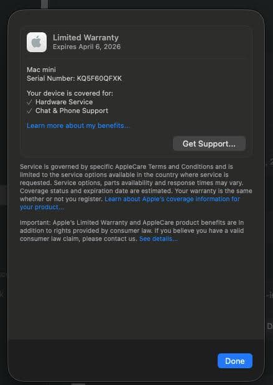
Task: Select the Limited Warranty heading
Action: 86,37
